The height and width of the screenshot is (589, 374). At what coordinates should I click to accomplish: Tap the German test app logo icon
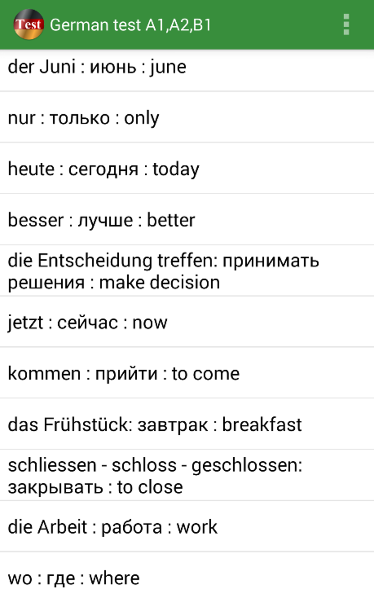pyautogui.click(x=29, y=25)
